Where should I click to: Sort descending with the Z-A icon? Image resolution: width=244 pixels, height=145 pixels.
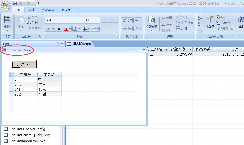pos(200,24)
